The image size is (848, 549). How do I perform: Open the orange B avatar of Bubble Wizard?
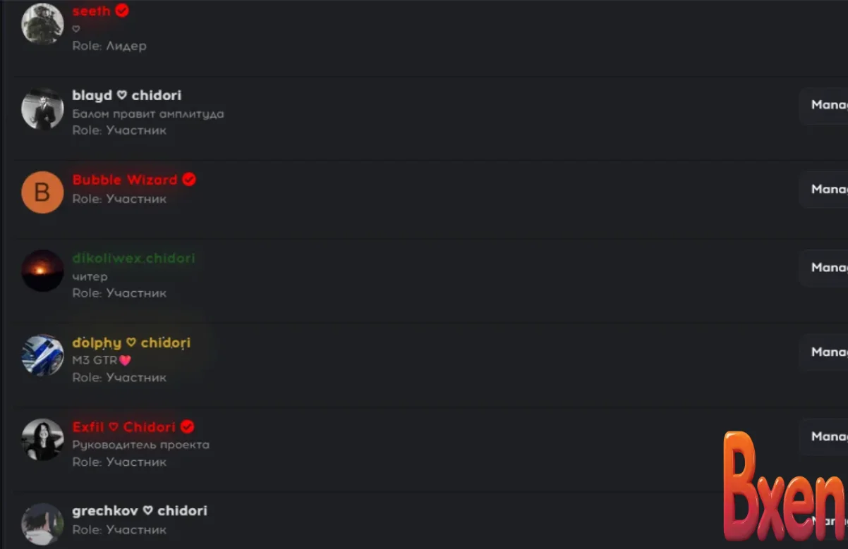click(x=42, y=192)
